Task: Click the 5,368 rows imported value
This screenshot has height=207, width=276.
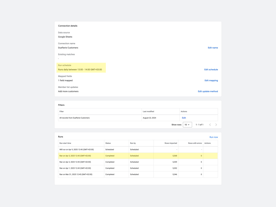Action: point(175,156)
